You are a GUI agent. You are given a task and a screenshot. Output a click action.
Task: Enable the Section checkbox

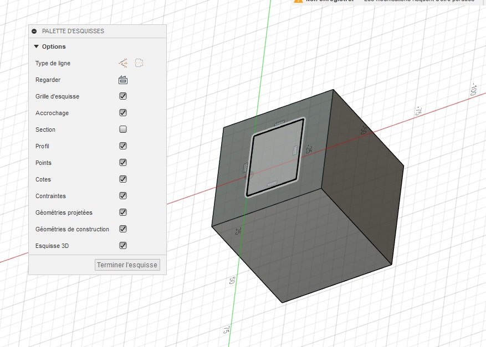coord(123,130)
